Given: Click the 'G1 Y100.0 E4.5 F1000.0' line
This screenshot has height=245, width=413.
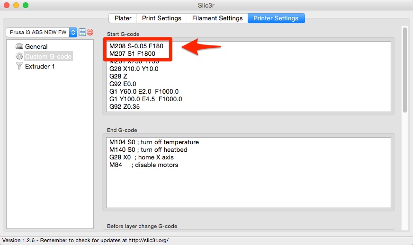Looking at the screenshot, I should pos(146,99).
